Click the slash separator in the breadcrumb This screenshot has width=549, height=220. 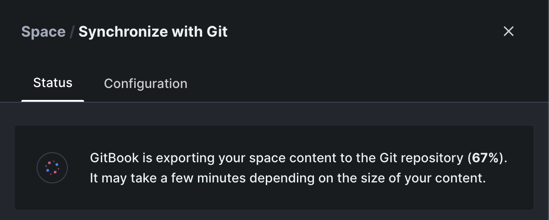[x=72, y=32]
